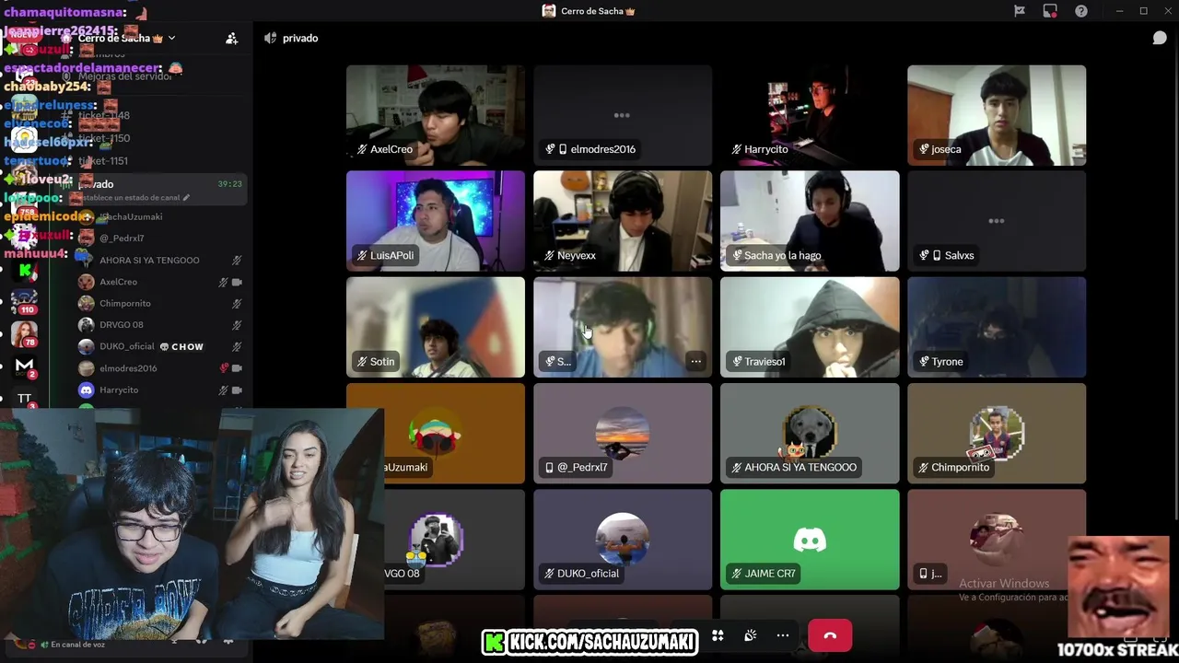1179x663 pixels.
Task: Click the red disconnect call button
Action: [x=830, y=635]
